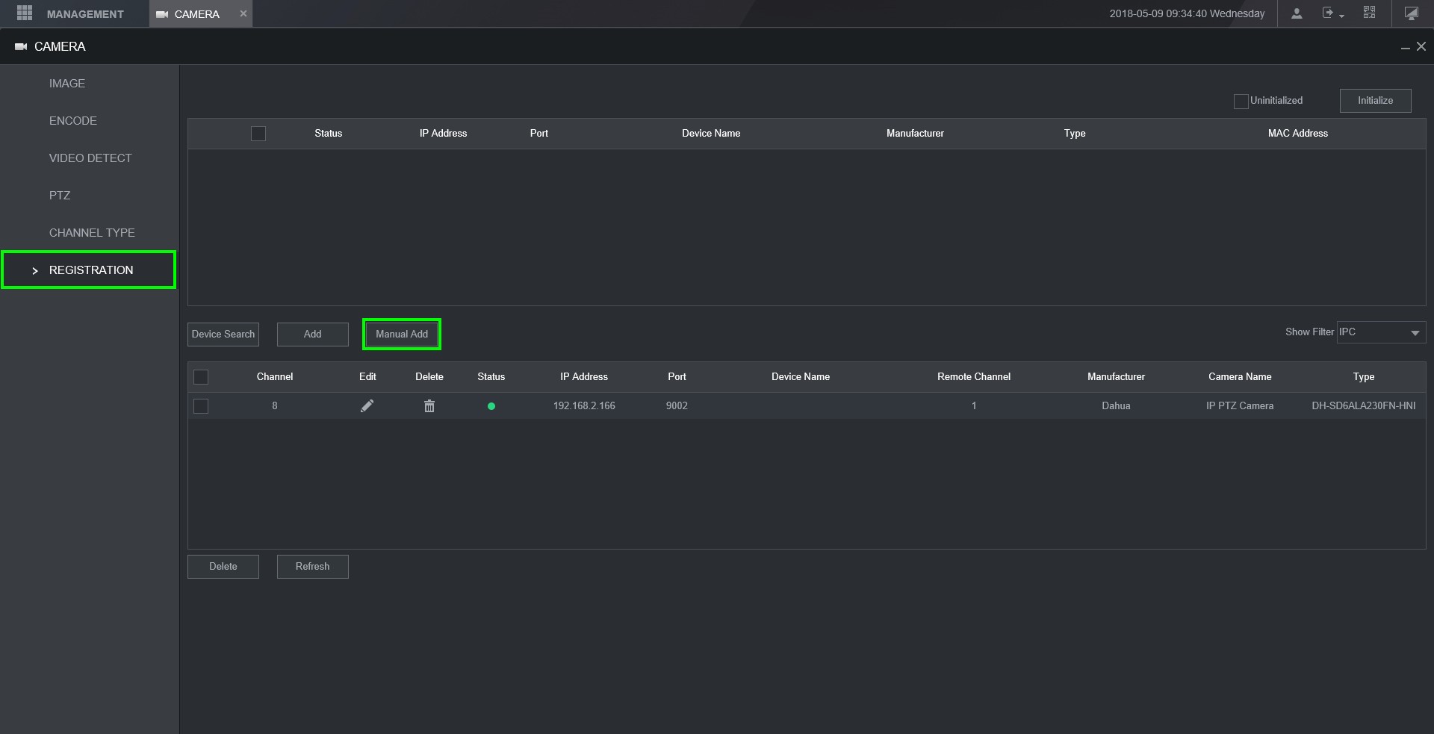
Task: Close the CAMERA tab with its X
Action: [x=243, y=13]
